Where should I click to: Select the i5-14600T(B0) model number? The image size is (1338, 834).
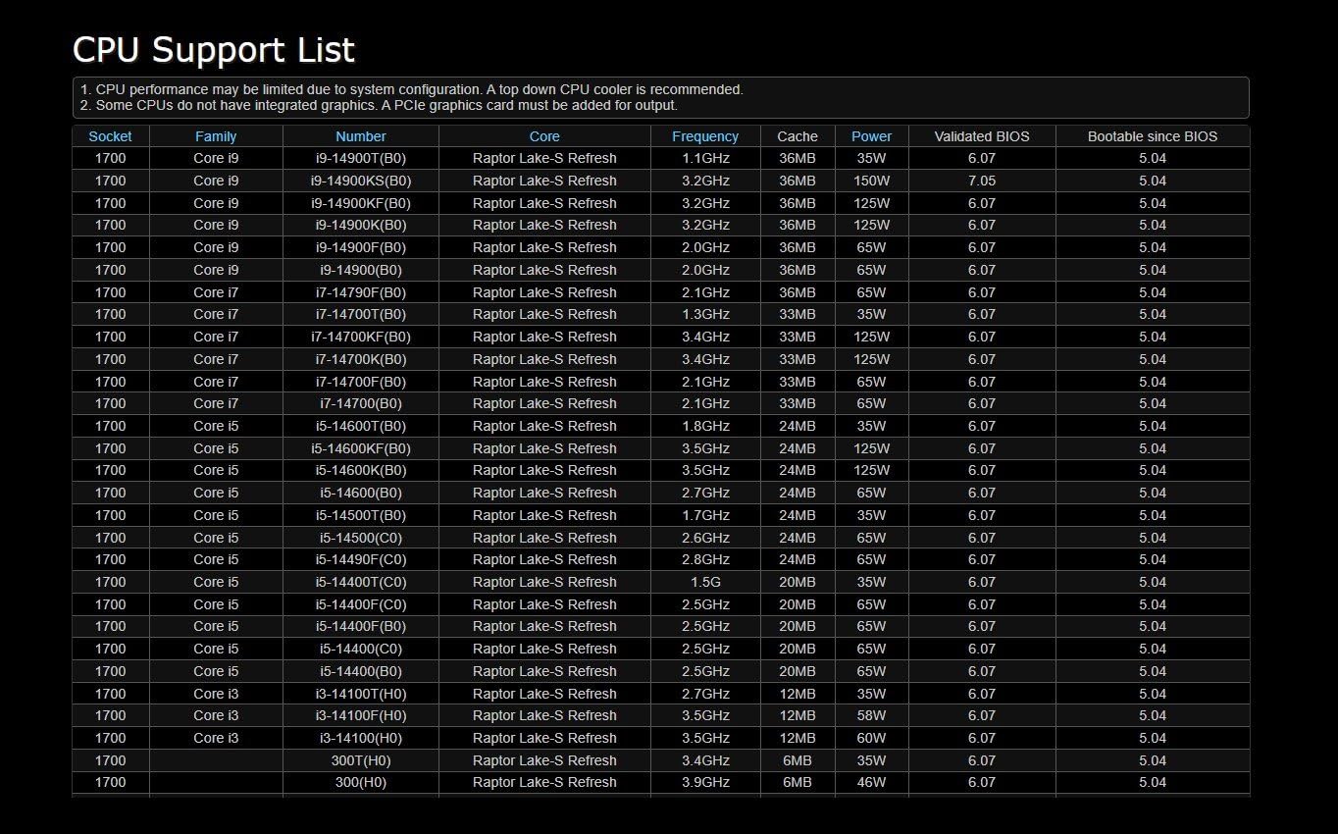[x=361, y=426]
